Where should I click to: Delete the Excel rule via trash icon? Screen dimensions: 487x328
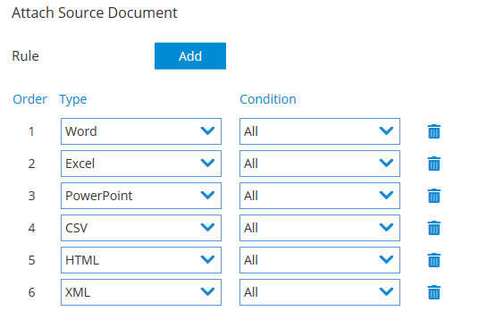click(x=434, y=164)
